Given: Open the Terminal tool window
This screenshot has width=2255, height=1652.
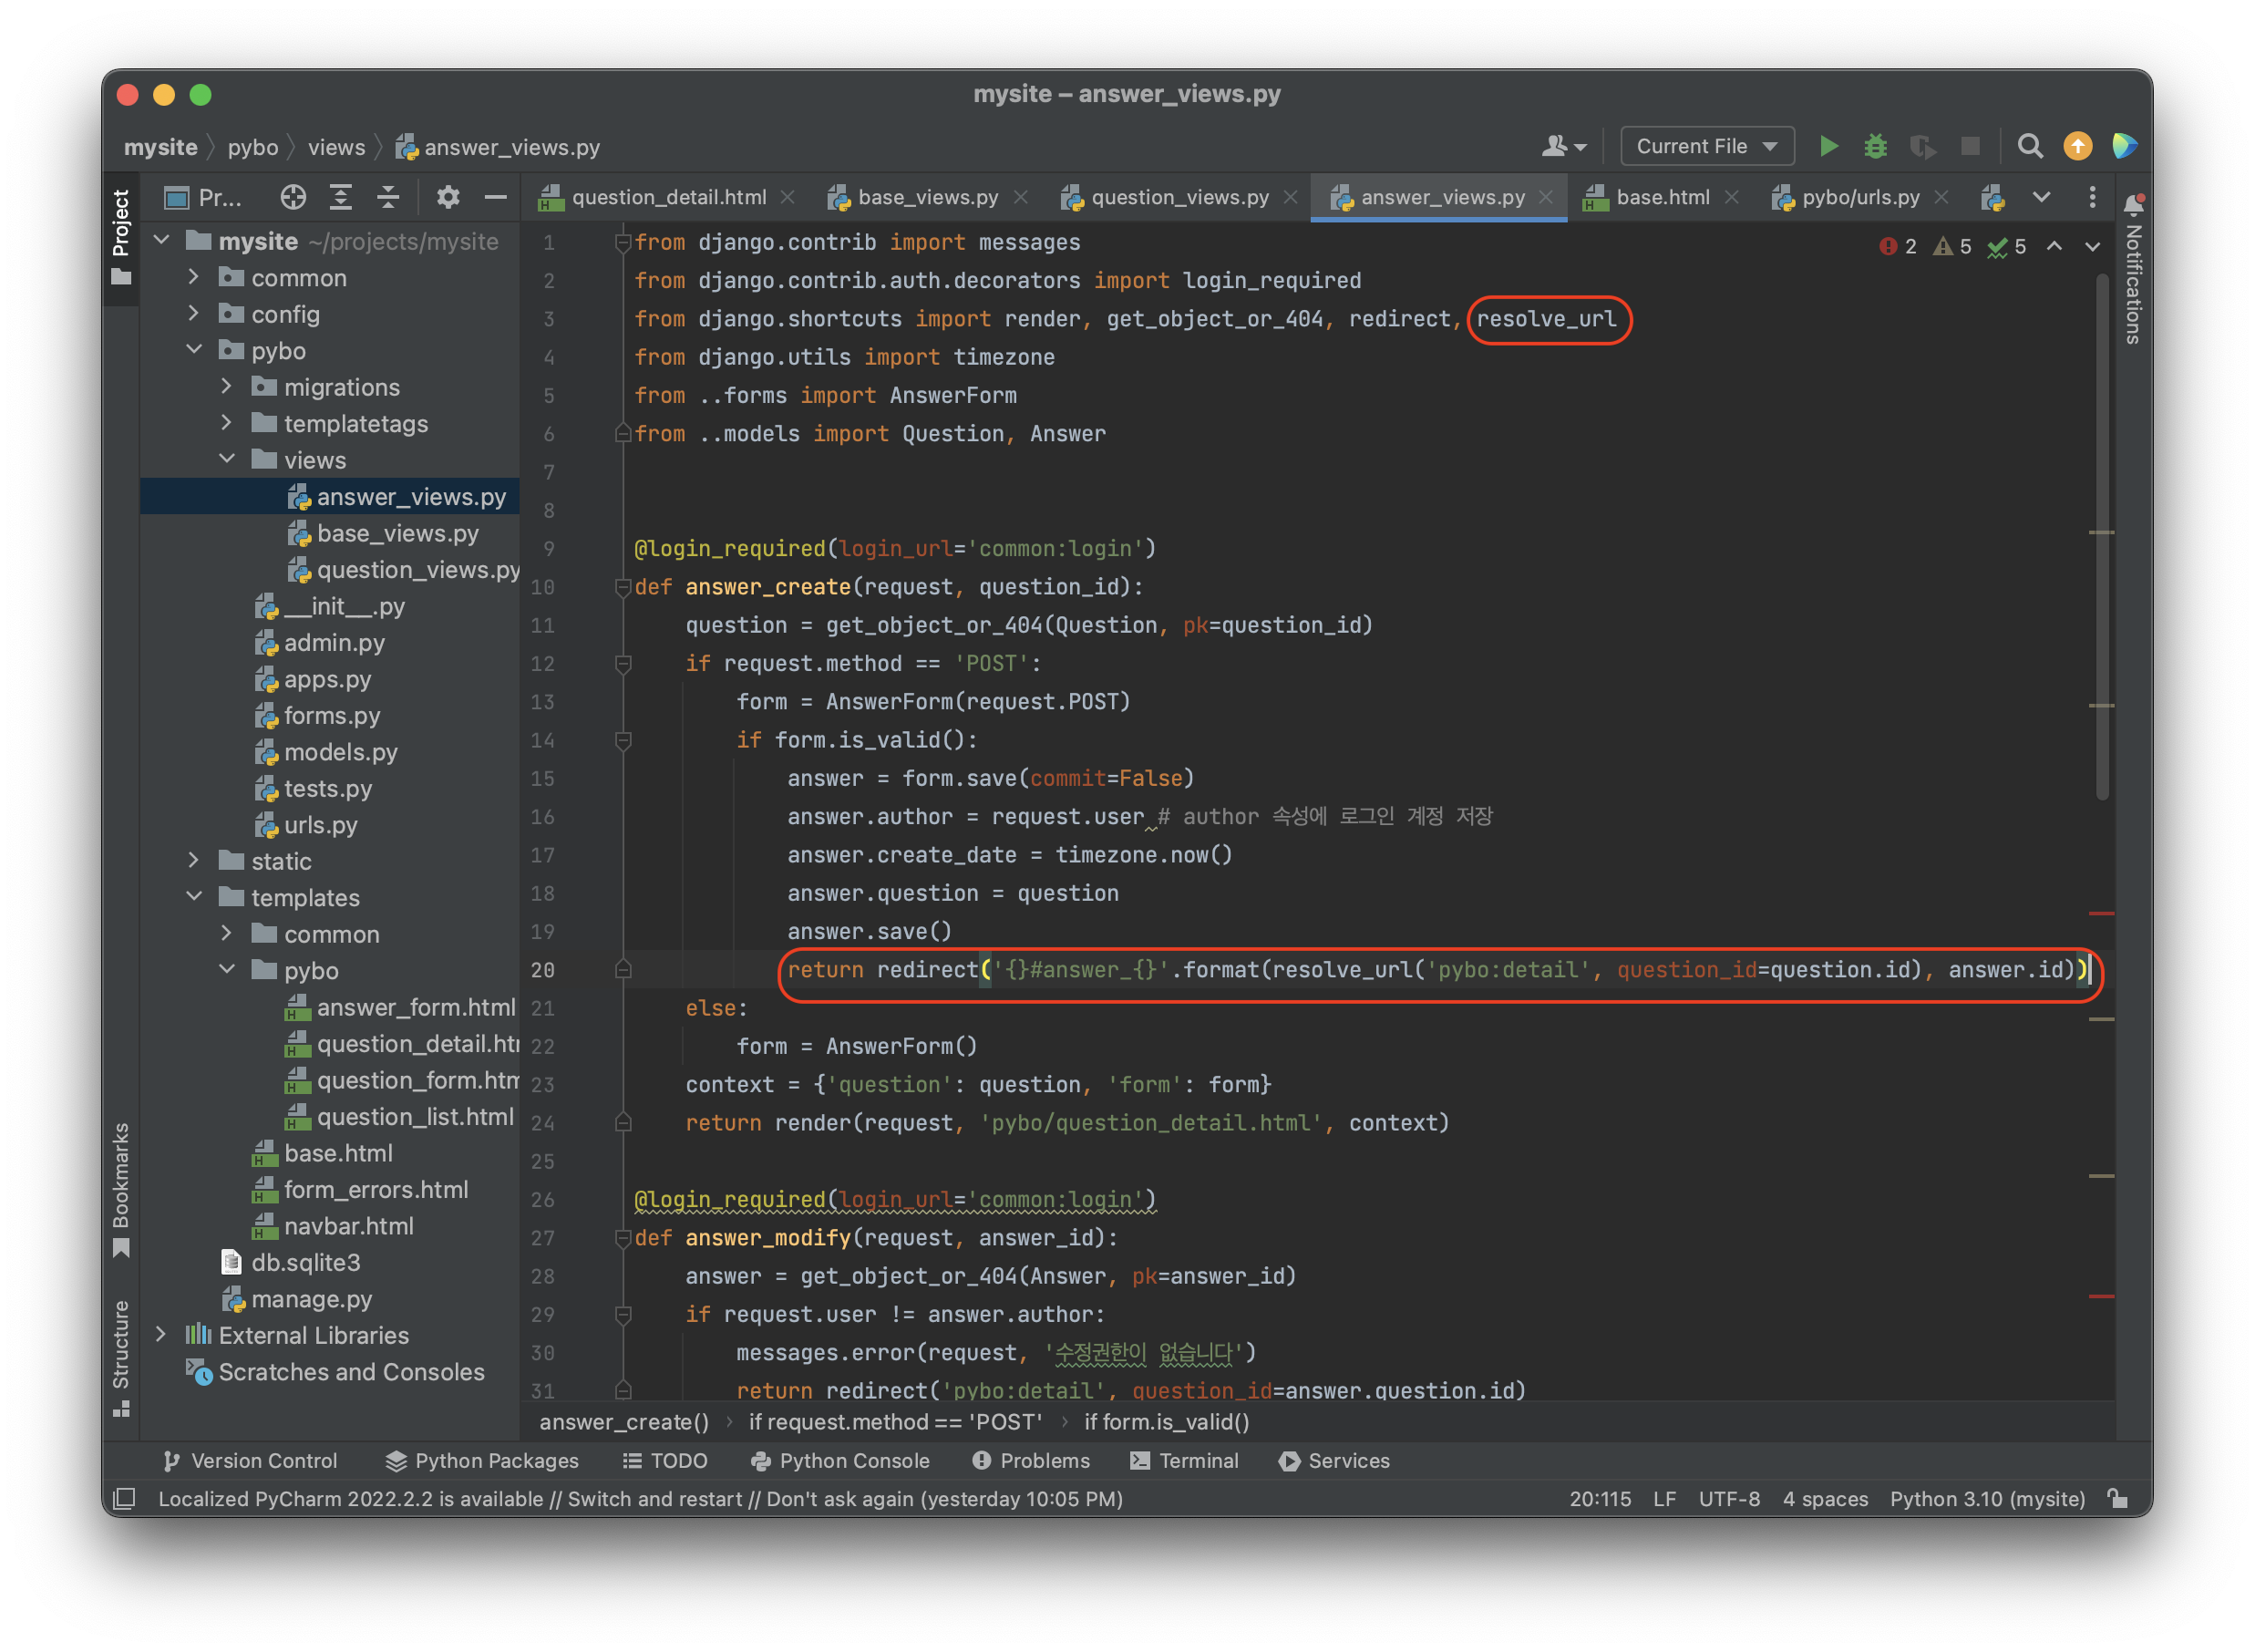Looking at the screenshot, I should point(1185,1460).
